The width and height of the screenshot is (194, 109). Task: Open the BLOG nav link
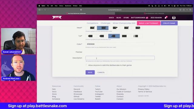(119, 18)
